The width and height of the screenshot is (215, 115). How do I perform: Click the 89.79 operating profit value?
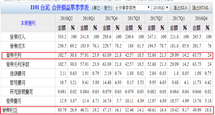tap(62, 110)
